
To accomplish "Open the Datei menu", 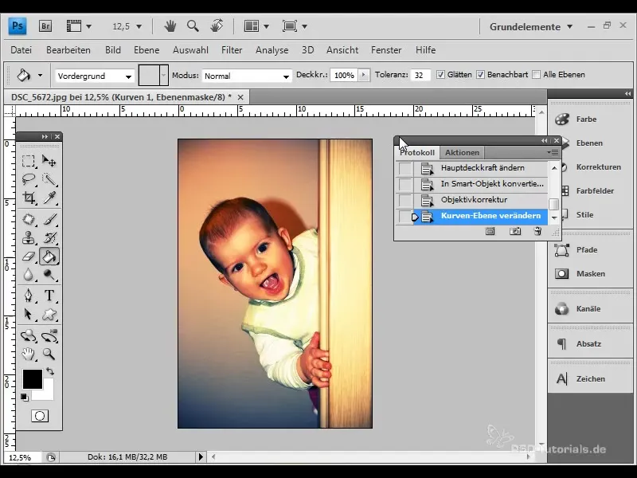I will [x=21, y=50].
